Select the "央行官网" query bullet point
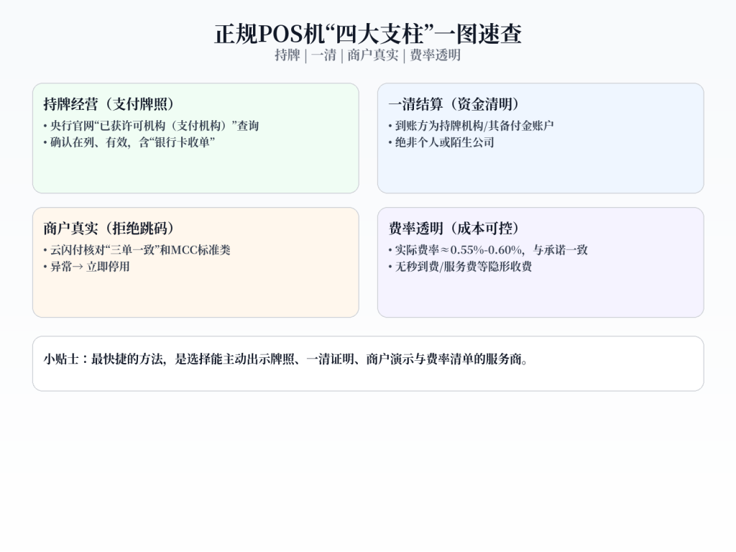 pyautogui.click(x=151, y=126)
